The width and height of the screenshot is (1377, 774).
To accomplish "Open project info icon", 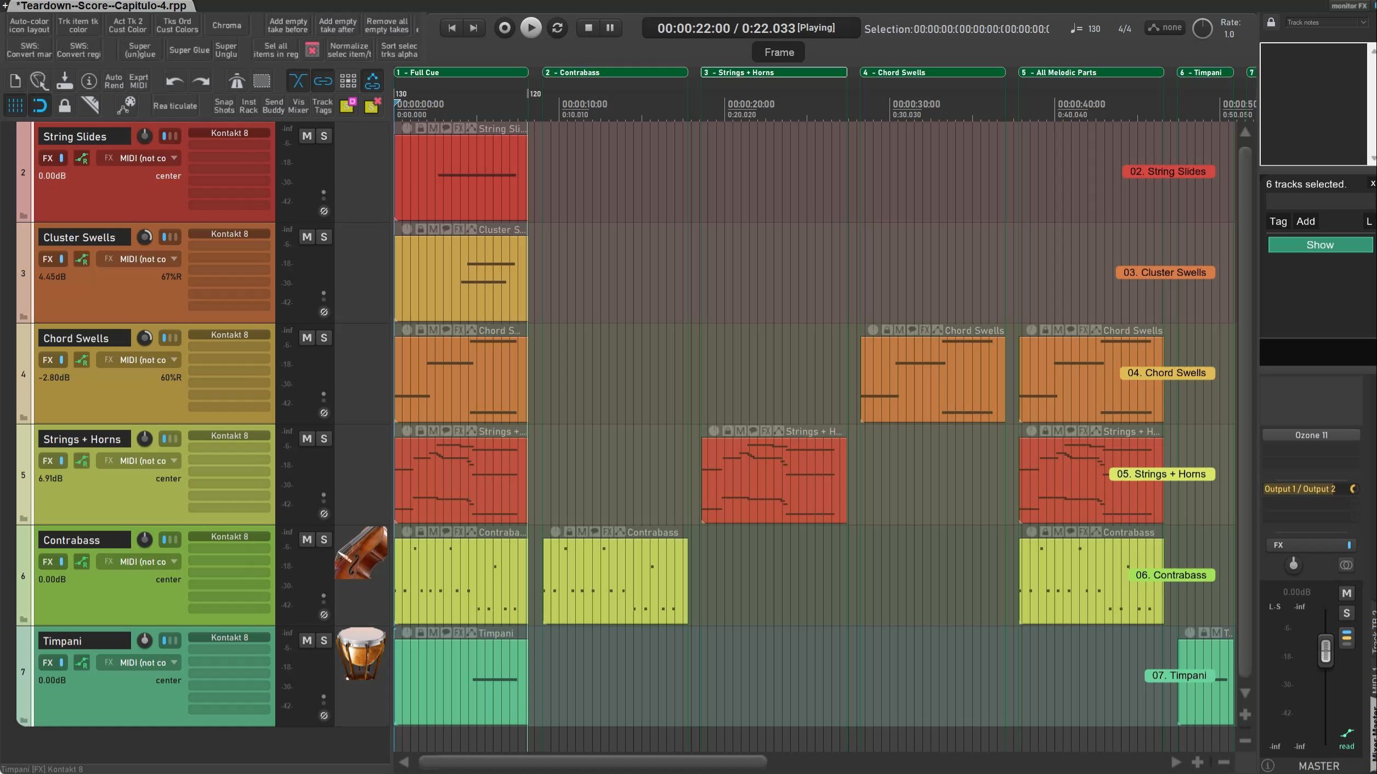I will pos(88,81).
